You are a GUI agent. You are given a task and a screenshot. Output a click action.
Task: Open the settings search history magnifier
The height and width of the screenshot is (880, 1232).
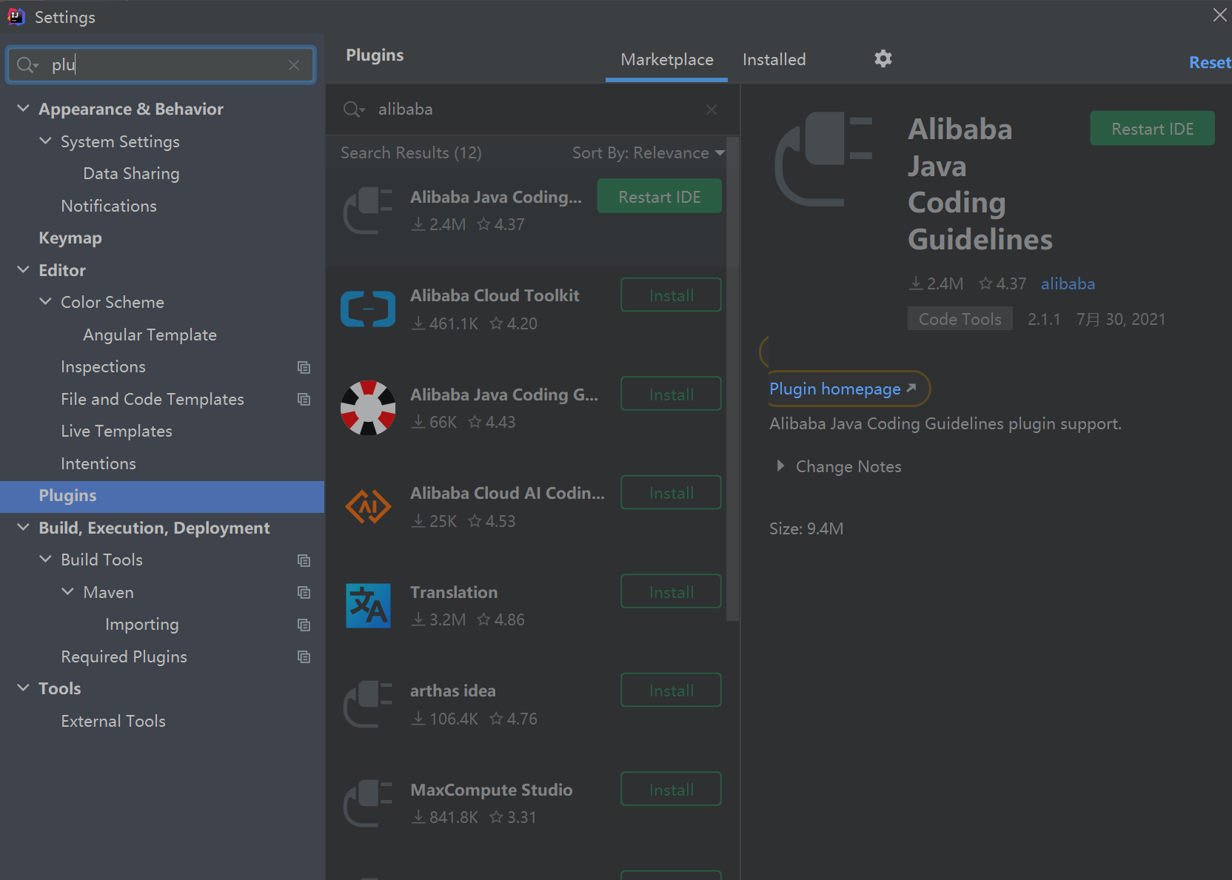click(x=27, y=65)
